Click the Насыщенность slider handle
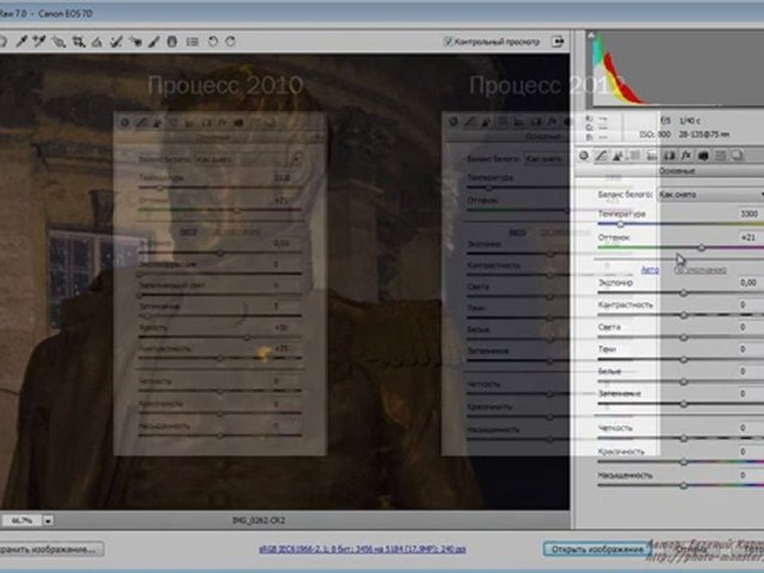This screenshot has width=764, height=573. 684,485
